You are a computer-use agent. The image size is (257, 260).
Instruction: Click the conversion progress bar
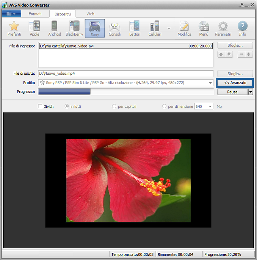126,92
